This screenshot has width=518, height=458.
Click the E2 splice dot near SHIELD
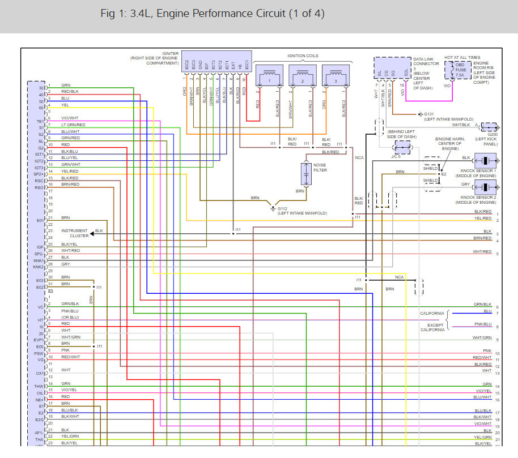click(439, 174)
